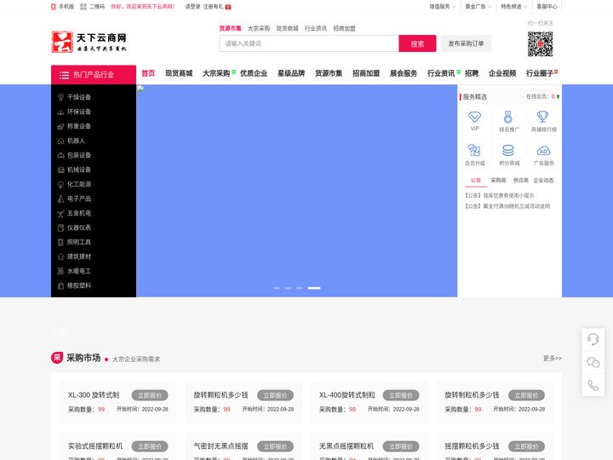Click the 采 badge beside 采购市场
613x460 pixels.
point(57,358)
